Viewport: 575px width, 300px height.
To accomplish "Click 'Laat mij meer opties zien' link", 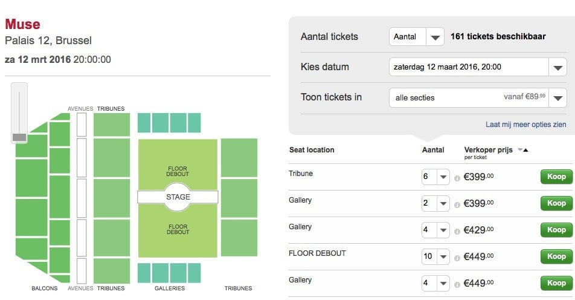I will [x=526, y=125].
